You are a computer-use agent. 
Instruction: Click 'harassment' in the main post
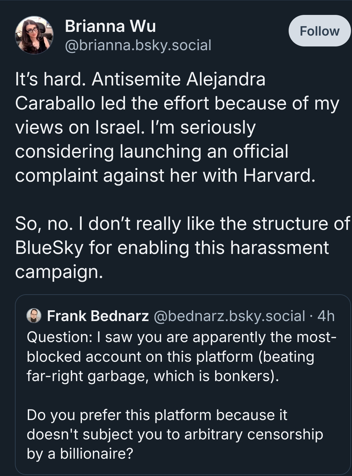[x=279, y=248]
